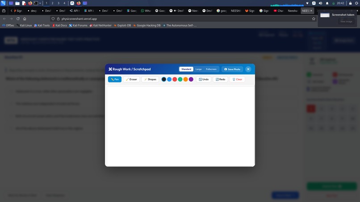Open the Kali Linux bookmark
This screenshot has width=360, height=202.
[x=24, y=25]
